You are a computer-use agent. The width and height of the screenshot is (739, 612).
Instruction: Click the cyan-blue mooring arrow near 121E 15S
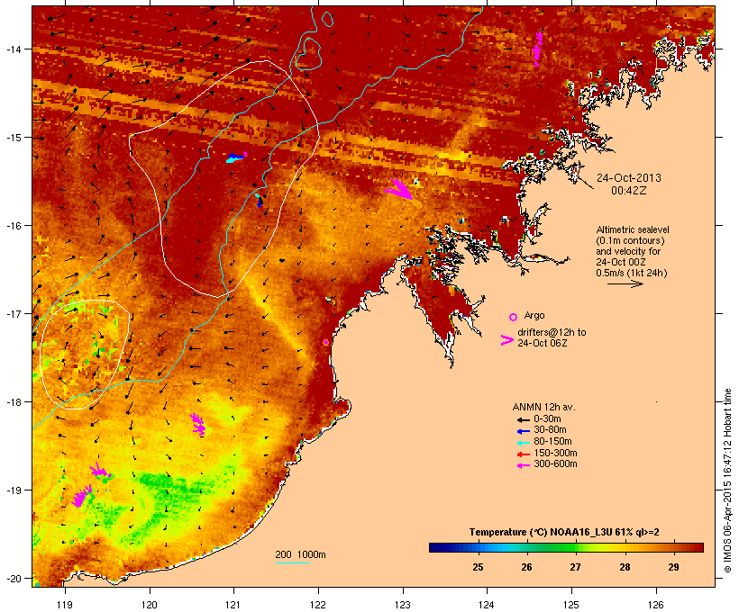236,157
